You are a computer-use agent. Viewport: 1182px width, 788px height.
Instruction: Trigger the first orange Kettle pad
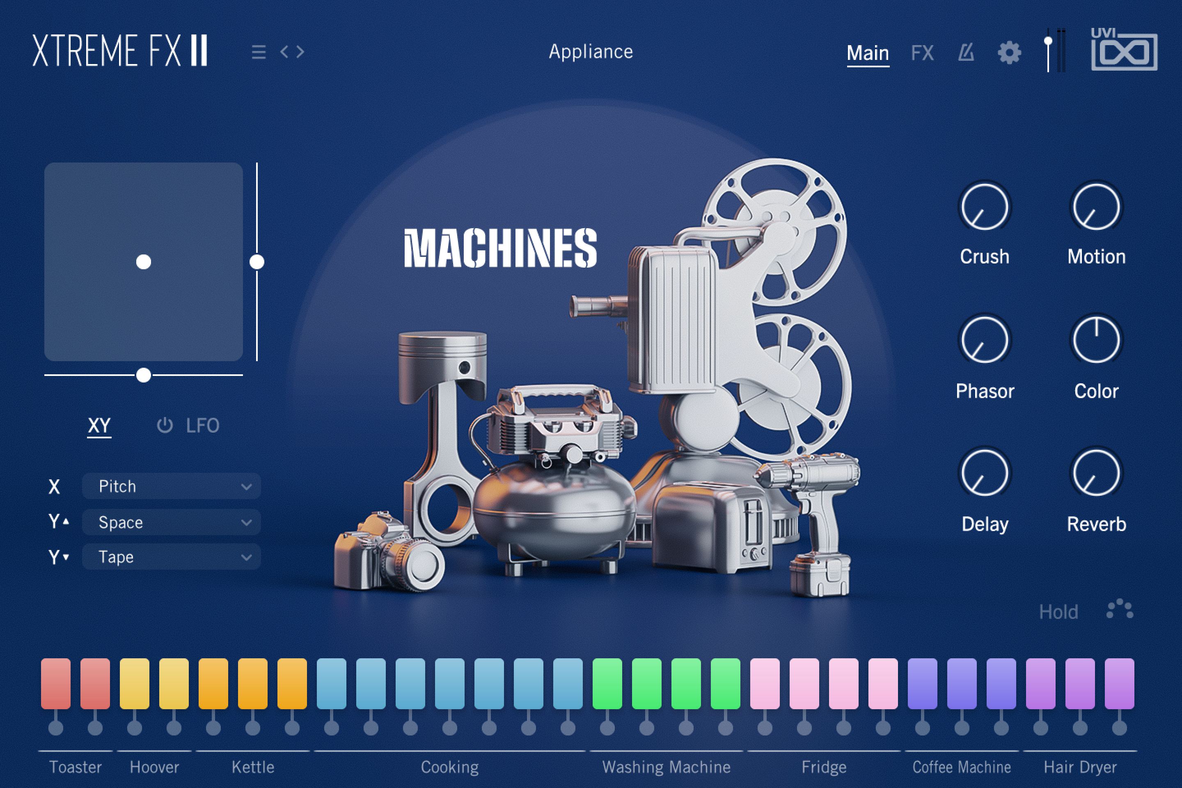coord(213,683)
